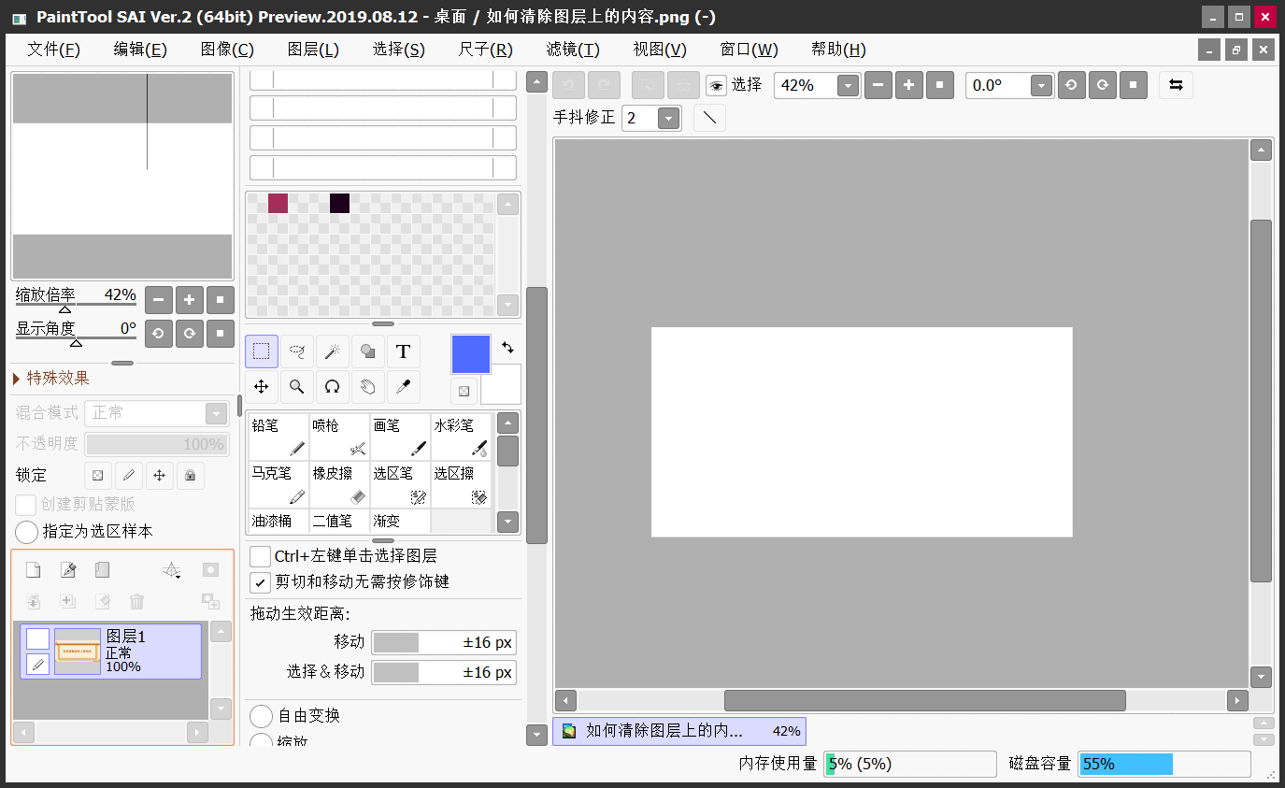Choose the 选区擦 selection eraser

coord(461,485)
